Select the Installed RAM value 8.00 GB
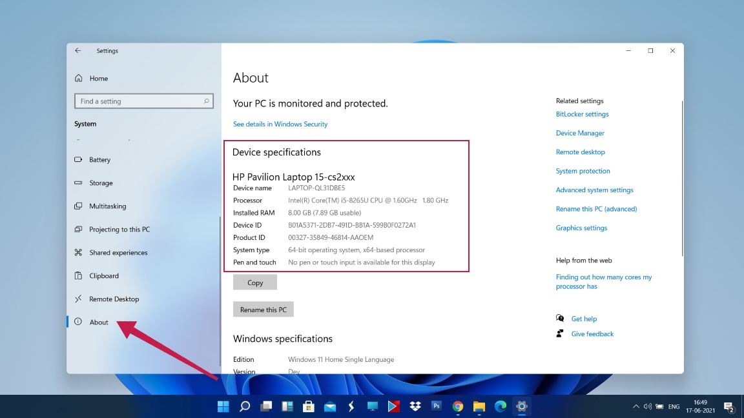 (325, 213)
